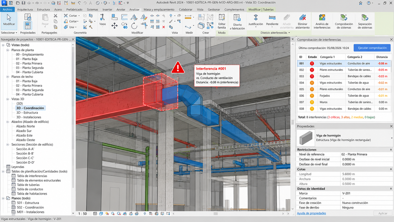Click the horizontal scrollbar thumb of 3D view

[215, 214]
